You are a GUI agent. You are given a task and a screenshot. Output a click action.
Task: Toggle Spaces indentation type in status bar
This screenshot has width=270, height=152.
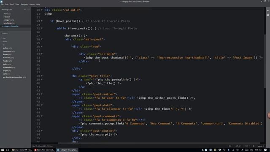click(x=260, y=146)
